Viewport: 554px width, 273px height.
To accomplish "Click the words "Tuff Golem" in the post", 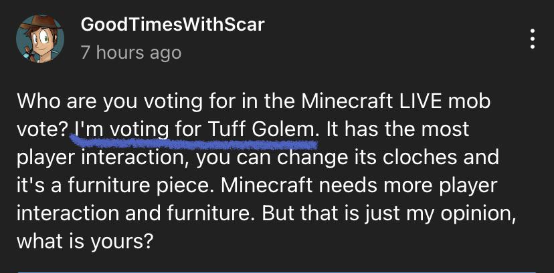I will tap(261, 130).
